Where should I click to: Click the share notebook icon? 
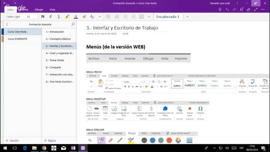(x=248, y=10)
